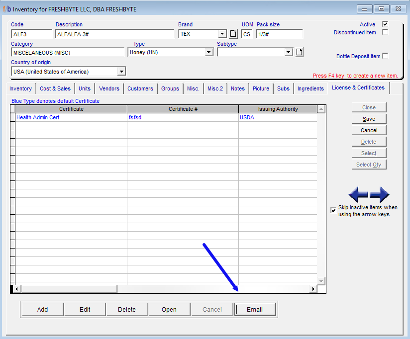The height and width of the screenshot is (339, 410).
Task: Switch to the Cost & Sales tab
Action: point(55,88)
